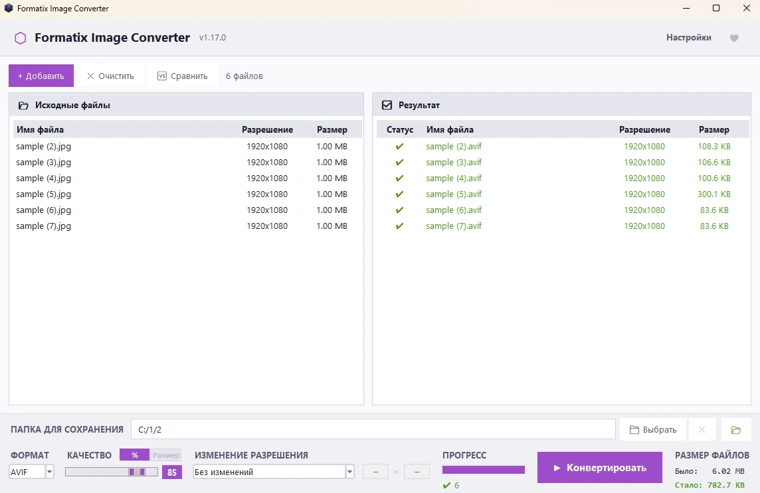Image resolution: width=760 pixels, height=493 pixels.
Task: Select result file sample (5).avif
Action: (561, 194)
